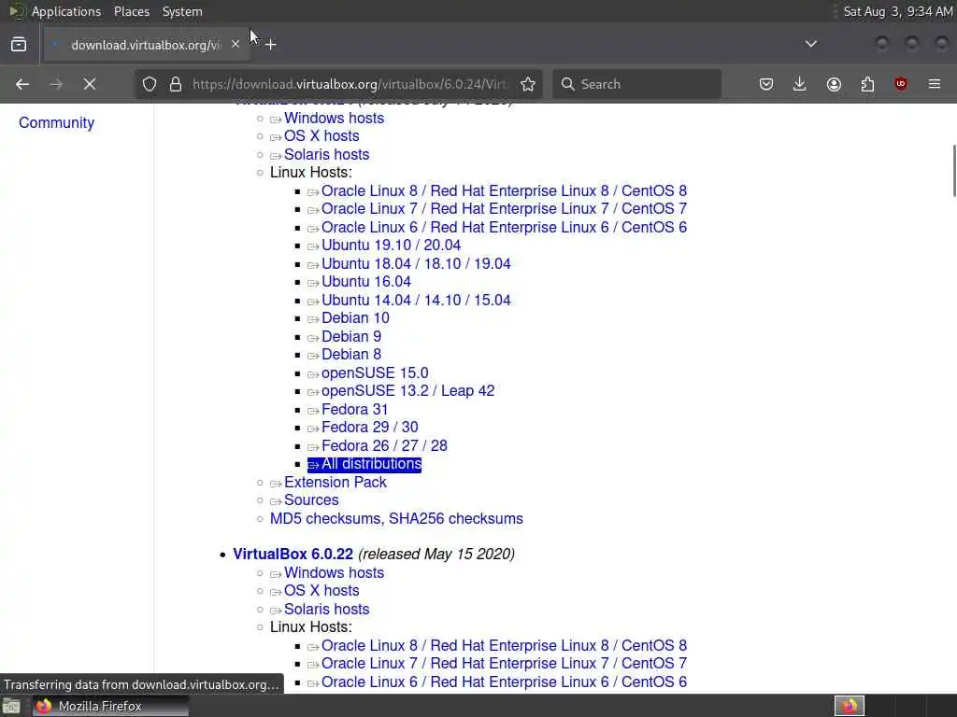
Task: Open the Firefox hamburger menu
Action: pyautogui.click(x=935, y=84)
